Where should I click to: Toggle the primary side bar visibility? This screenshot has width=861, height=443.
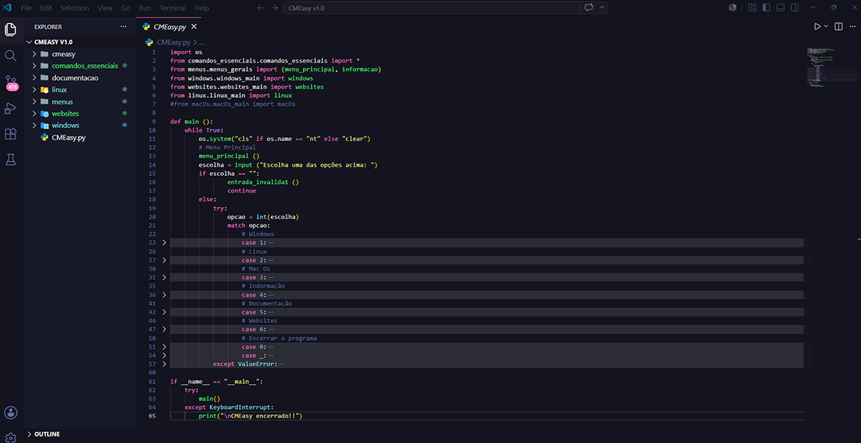click(x=767, y=7)
